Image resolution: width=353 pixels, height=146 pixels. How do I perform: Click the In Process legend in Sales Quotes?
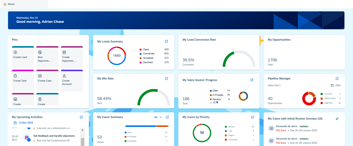tap(220, 95)
